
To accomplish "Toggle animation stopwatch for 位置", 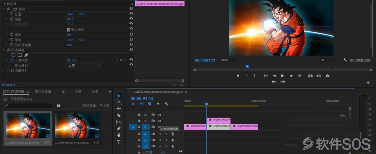I will pyautogui.click(x=12, y=14).
